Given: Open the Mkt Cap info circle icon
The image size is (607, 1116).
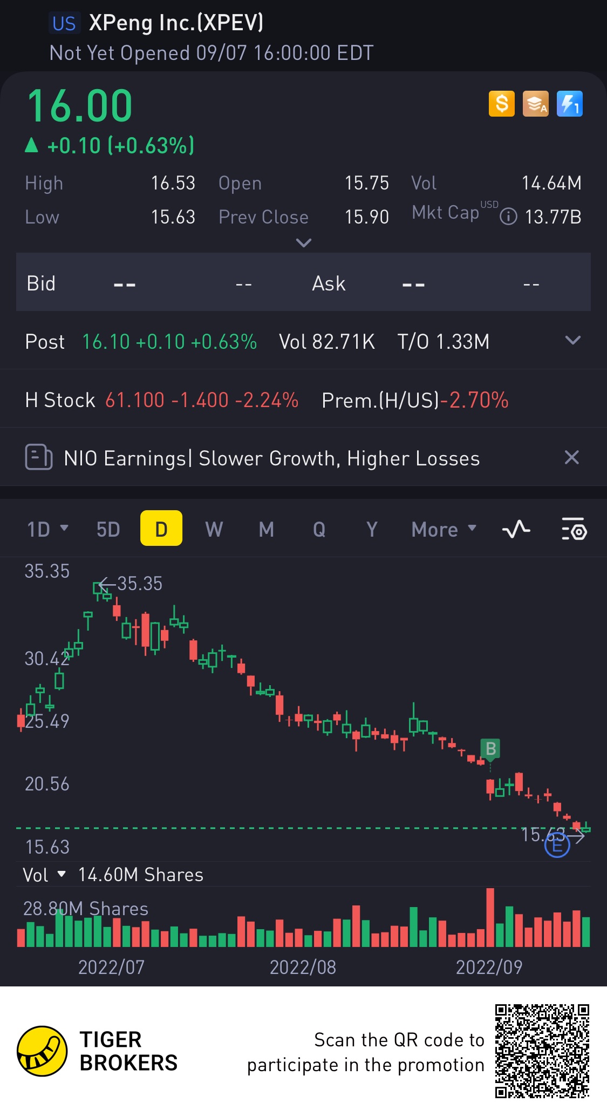Looking at the screenshot, I should tap(508, 217).
